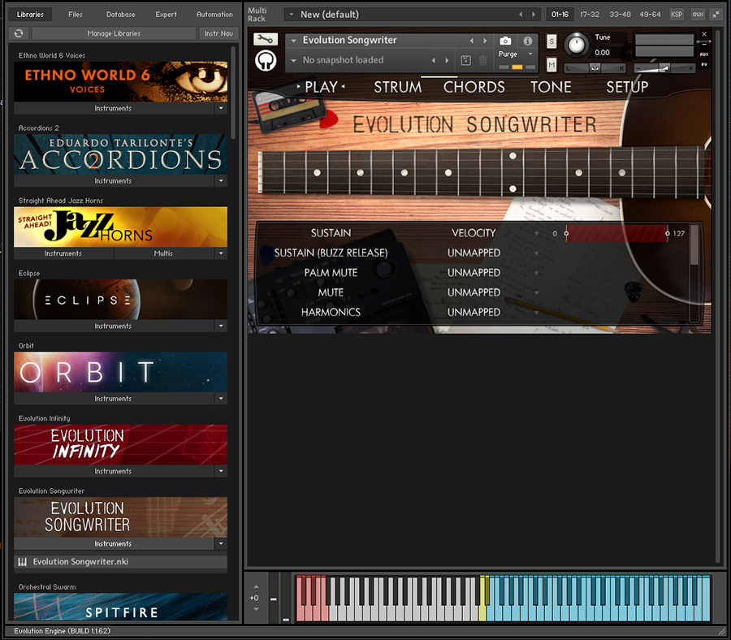Screen dimensions: 731x640
Task: Switch to the STRUM page
Action: click(x=398, y=87)
